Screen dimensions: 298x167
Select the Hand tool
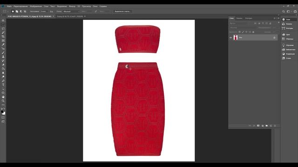[x=3, y=97]
